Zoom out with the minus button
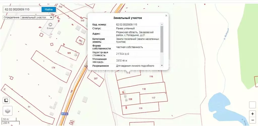 coord(252,121)
